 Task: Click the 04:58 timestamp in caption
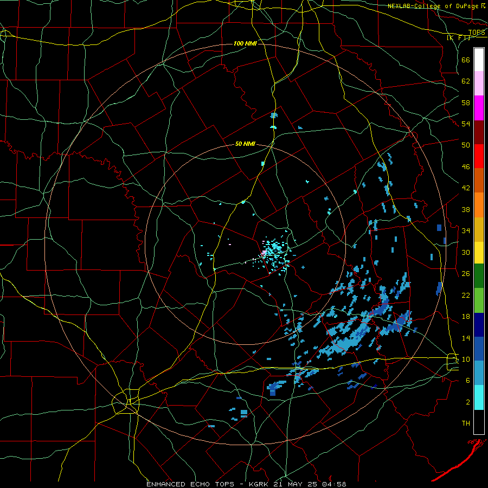tap(333, 484)
